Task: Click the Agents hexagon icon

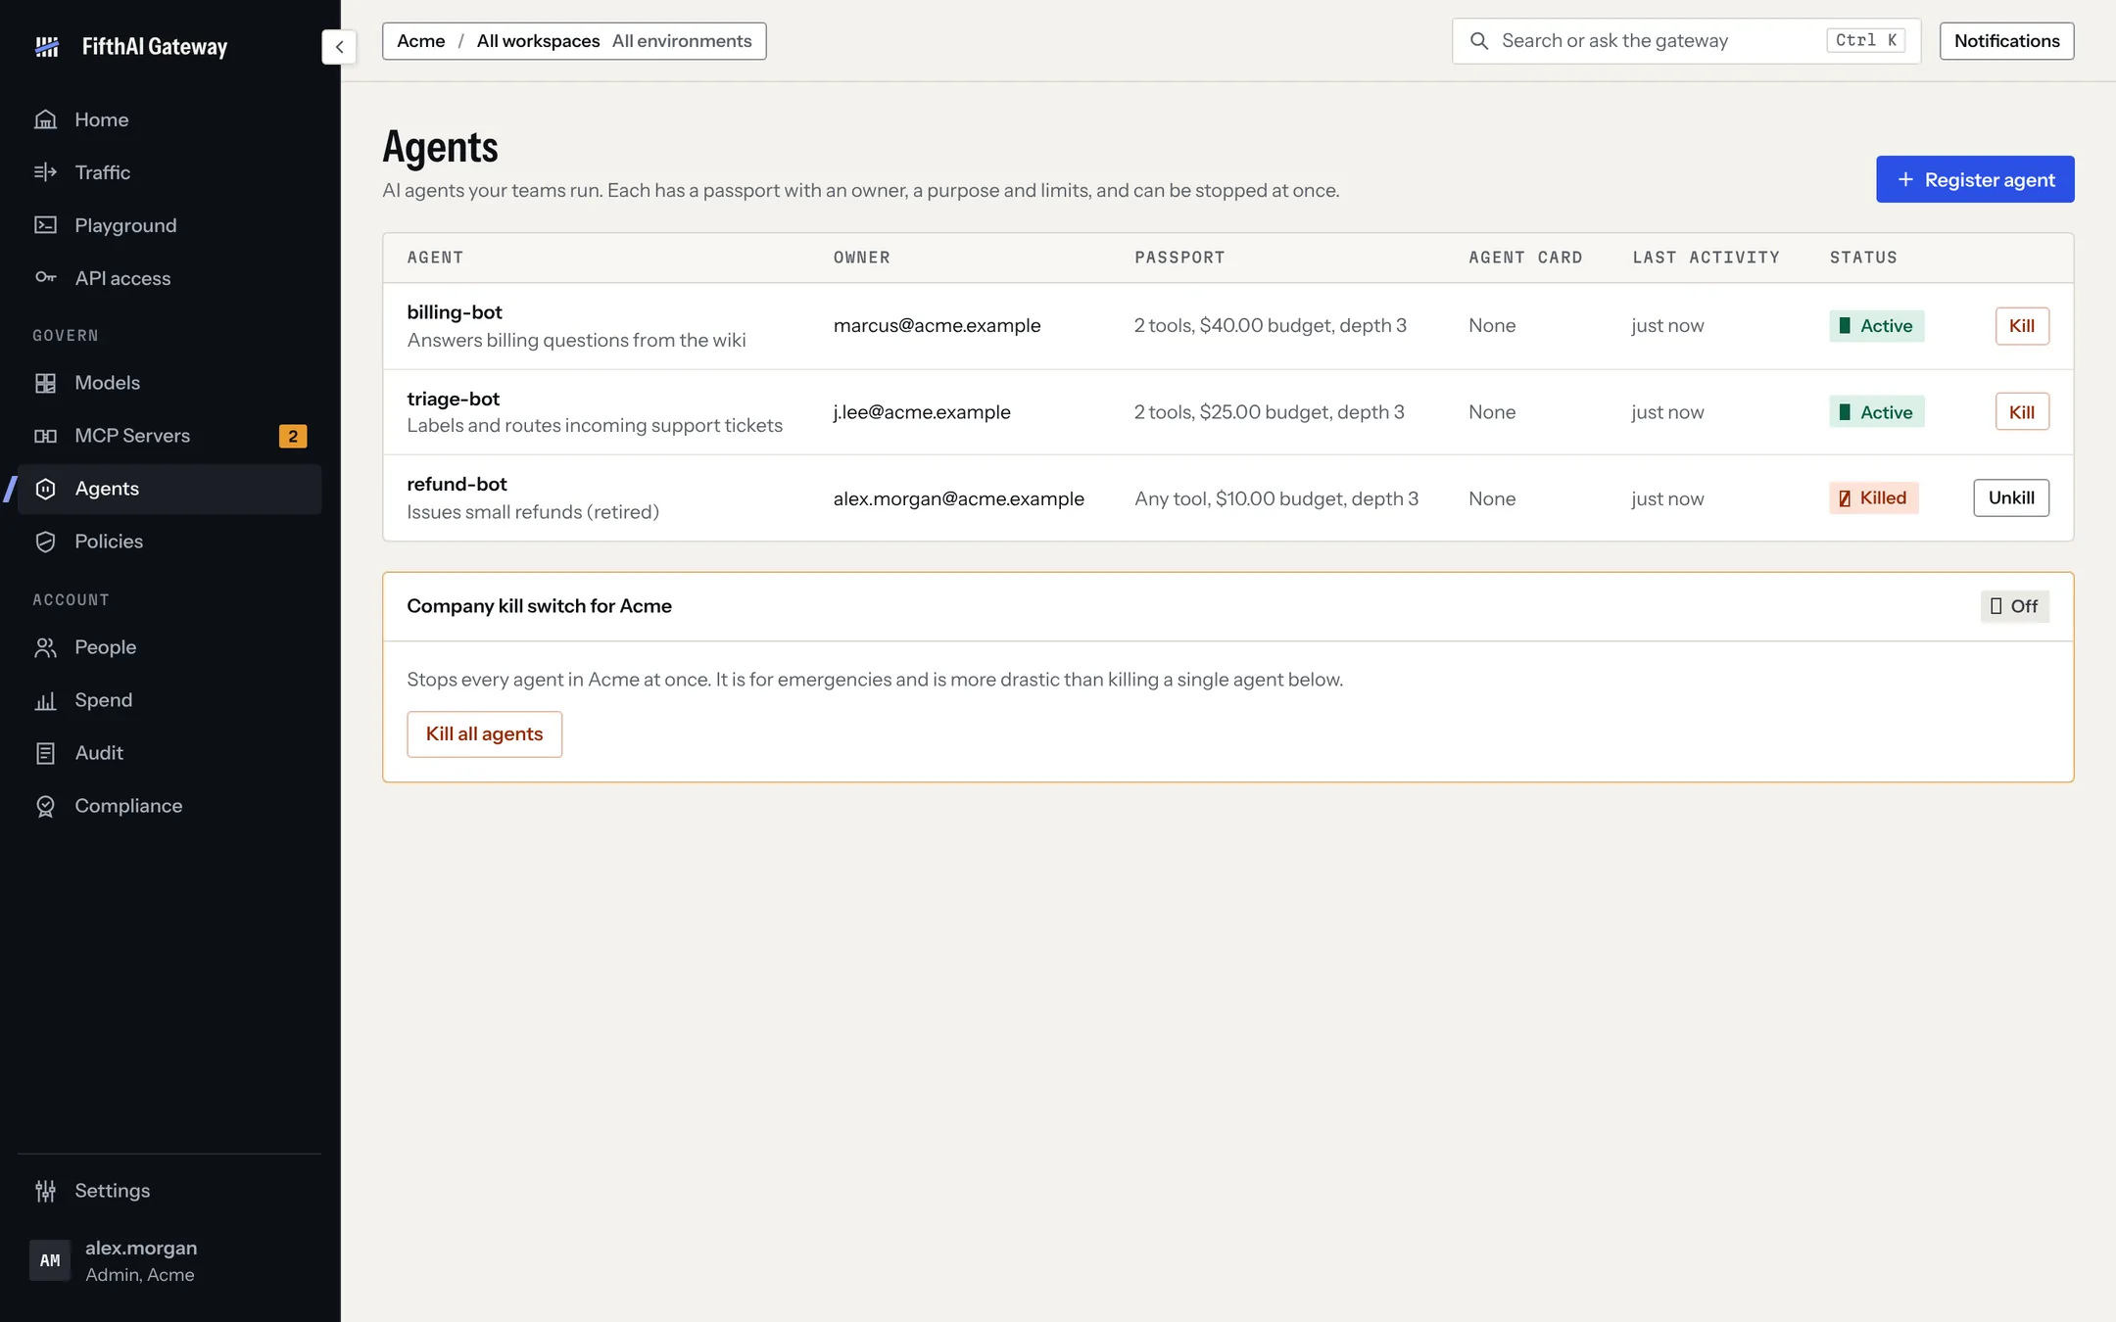Action: point(45,489)
